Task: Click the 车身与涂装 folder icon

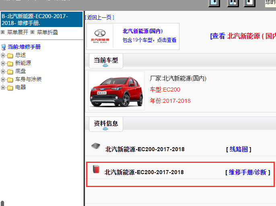Action: pyautogui.click(x=10, y=80)
